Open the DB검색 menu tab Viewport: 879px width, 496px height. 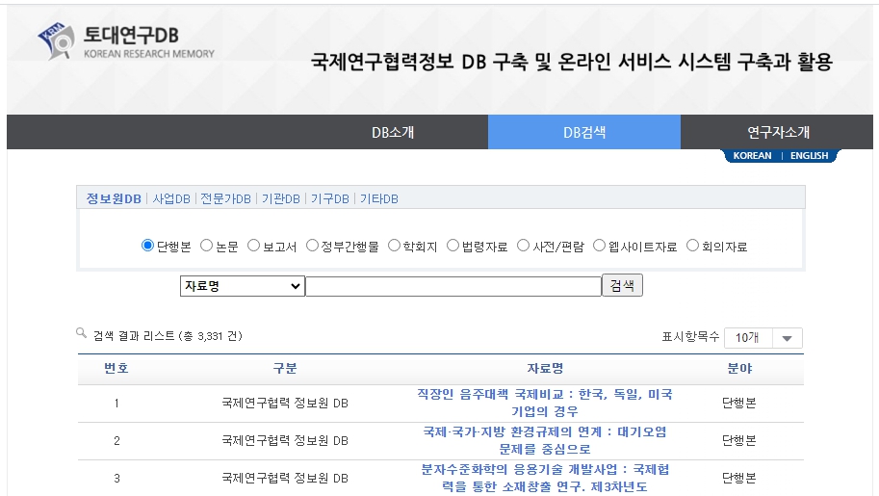[x=584, y=132]
